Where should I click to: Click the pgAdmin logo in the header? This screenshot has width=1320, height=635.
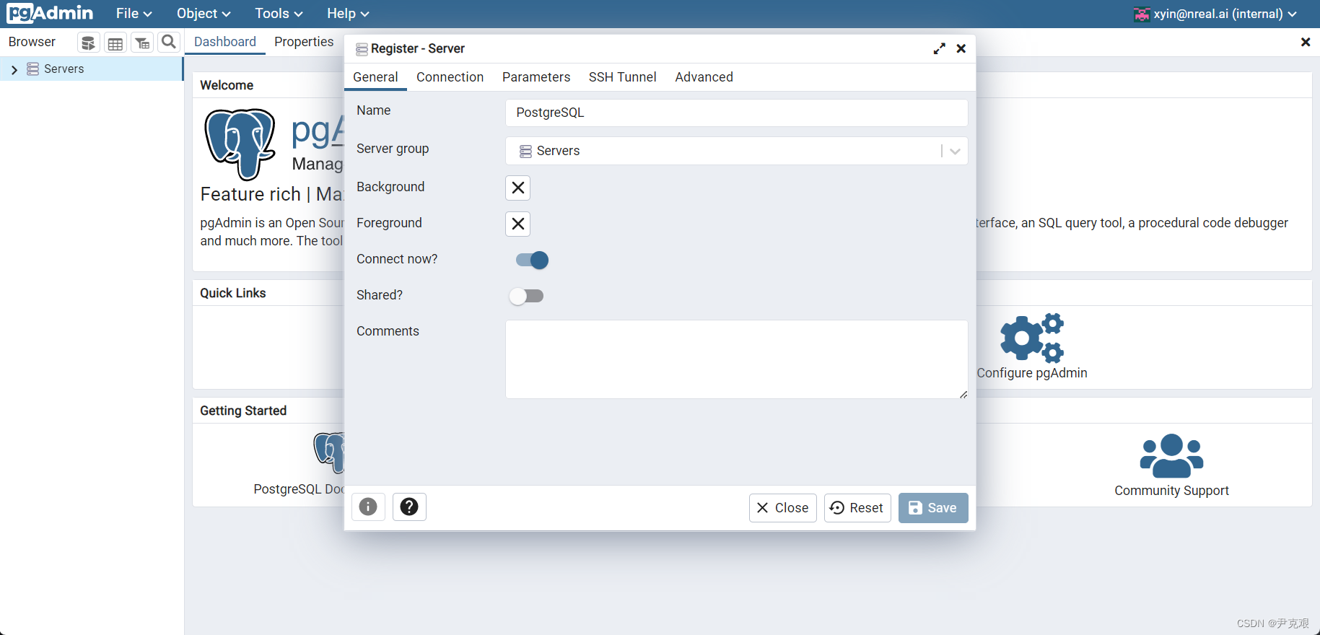point(50,13)
